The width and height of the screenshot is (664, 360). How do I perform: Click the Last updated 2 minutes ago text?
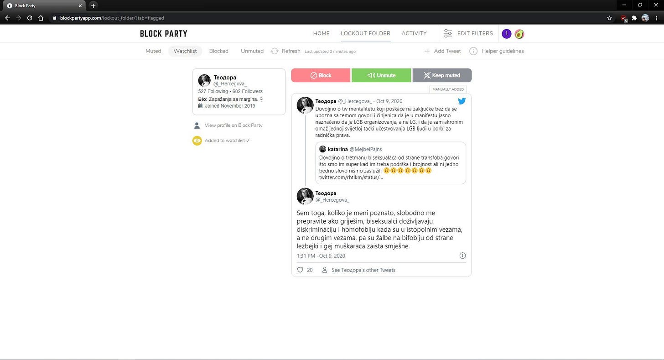(330, 52)
